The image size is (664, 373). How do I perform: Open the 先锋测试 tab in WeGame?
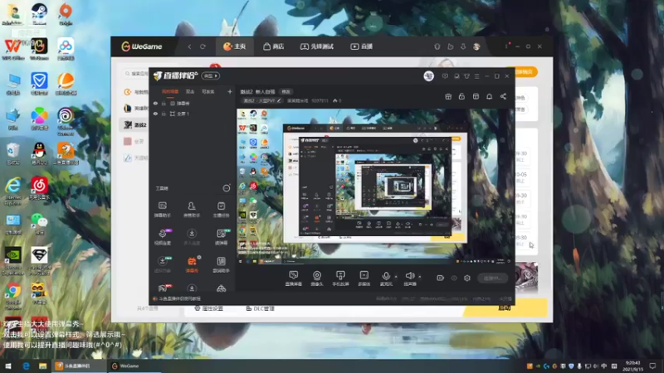(x=317, y=46)
